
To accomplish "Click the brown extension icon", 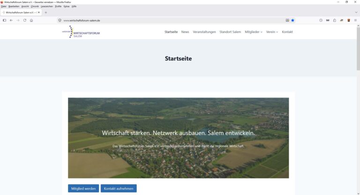I will (x=349, y=20).
